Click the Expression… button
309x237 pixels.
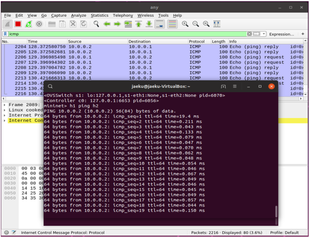[x=281, y=34]
